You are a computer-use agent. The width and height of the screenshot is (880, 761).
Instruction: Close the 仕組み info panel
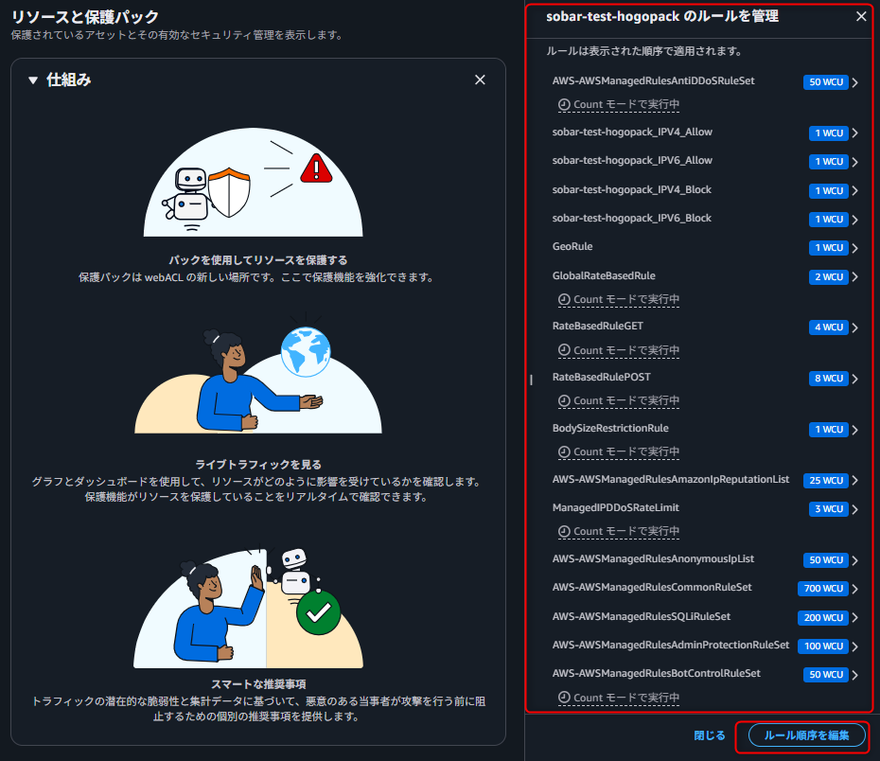[480, 80]
